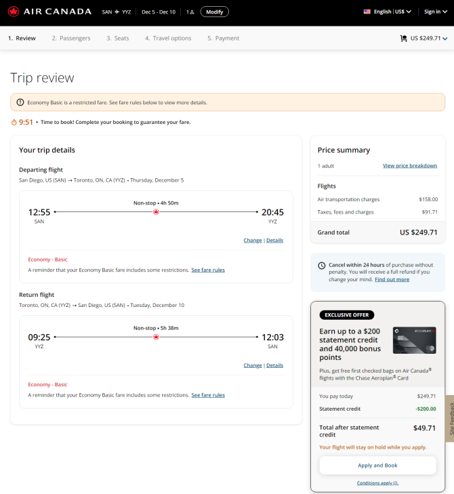454x494 pixels.
Task: See fare rules for return flight
Action: coord(208,395)
